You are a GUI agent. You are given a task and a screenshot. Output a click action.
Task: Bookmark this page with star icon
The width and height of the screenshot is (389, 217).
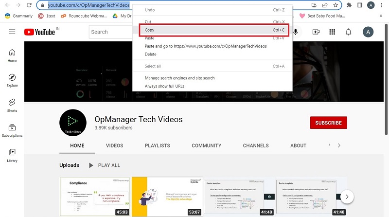(336, 5)
